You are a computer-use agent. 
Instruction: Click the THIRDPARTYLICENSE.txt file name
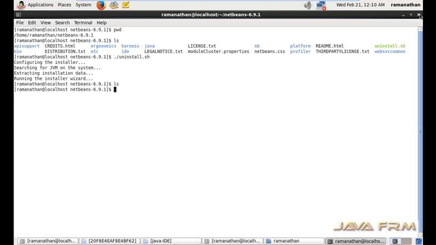click(x=342, y=52)
